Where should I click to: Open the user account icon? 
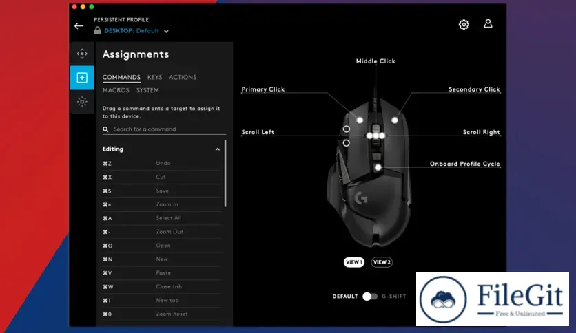(488, 24)
